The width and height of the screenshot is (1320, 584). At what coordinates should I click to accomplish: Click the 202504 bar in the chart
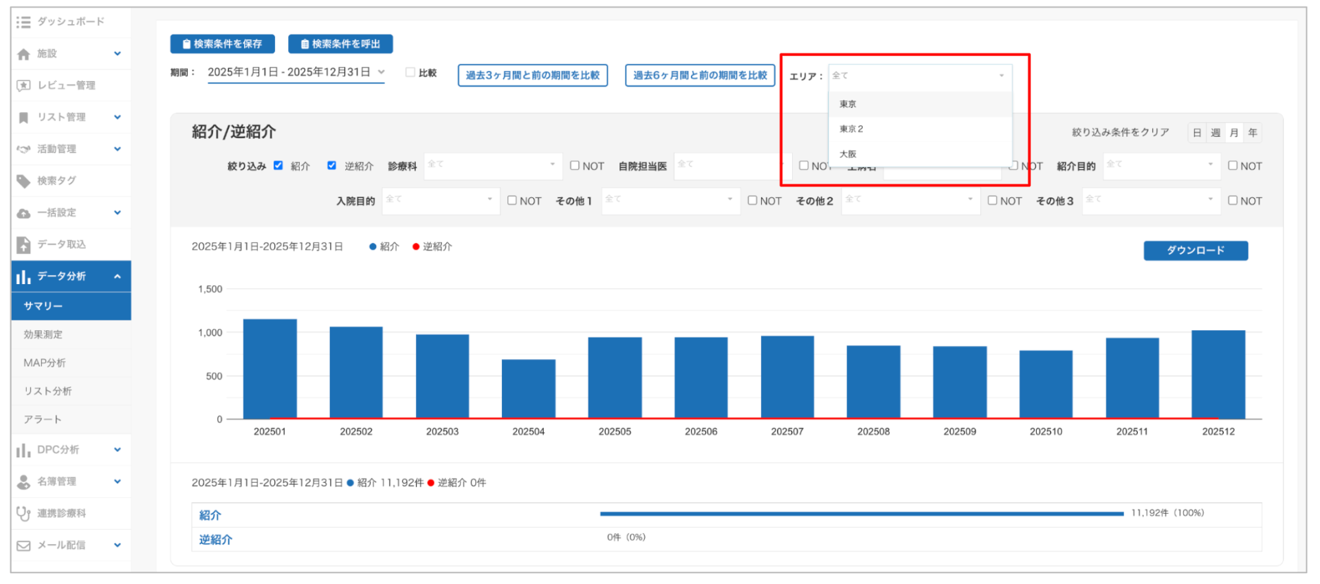pos(528,389)
